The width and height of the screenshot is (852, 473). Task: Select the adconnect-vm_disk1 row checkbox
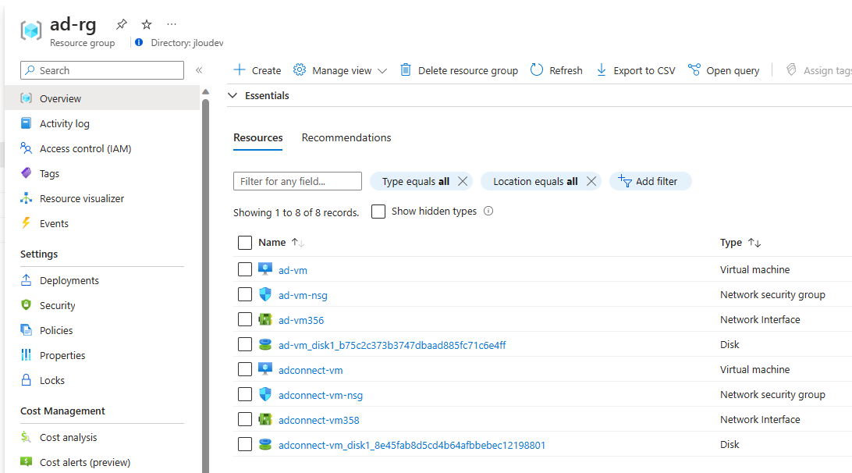(245, 445)
